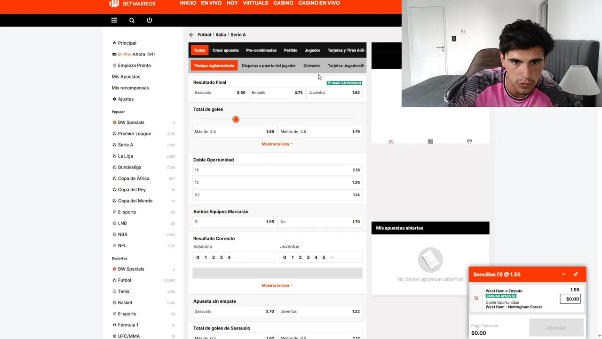Select Menos de 2.5 at 1.79
Image resolution: width=602 pixels, height=339 pixels.
[320, 132]
